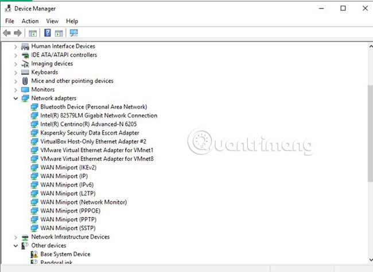Collapse the Other devices category
Screen dimensions: 373x272
pos(15,246)
